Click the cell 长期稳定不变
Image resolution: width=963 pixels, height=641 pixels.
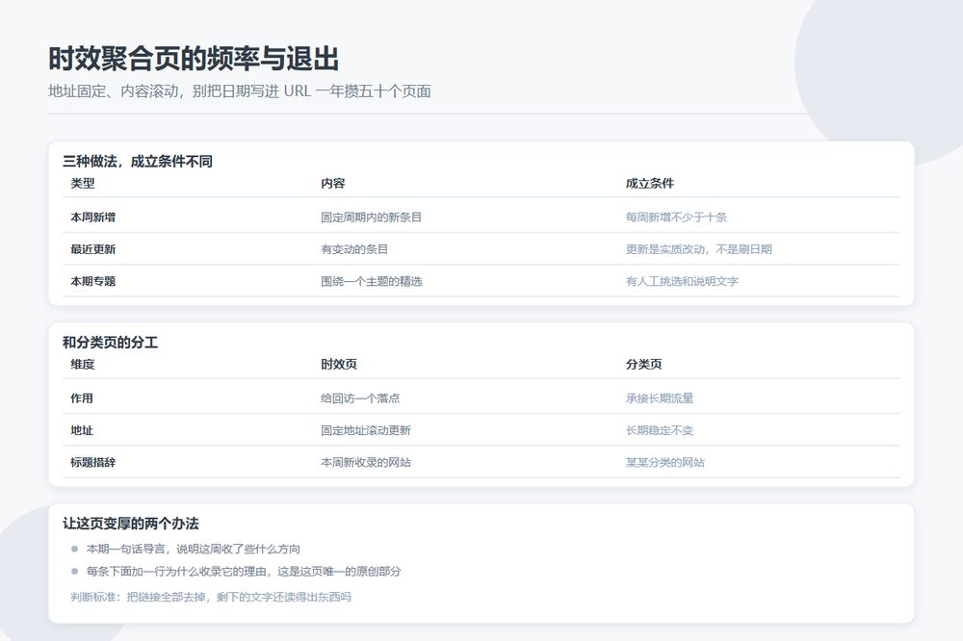click(x=660, y=430)
